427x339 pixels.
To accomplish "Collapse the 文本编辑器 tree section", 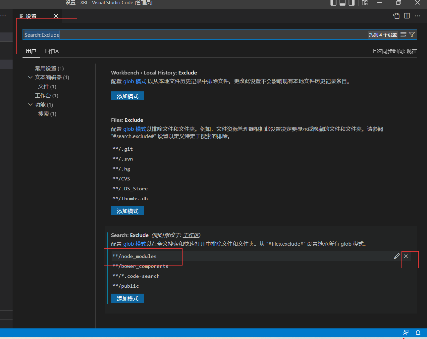I will click(x=30, y=77).
